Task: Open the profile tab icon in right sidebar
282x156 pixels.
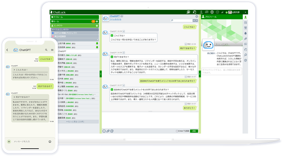Action: click(245, 17)
